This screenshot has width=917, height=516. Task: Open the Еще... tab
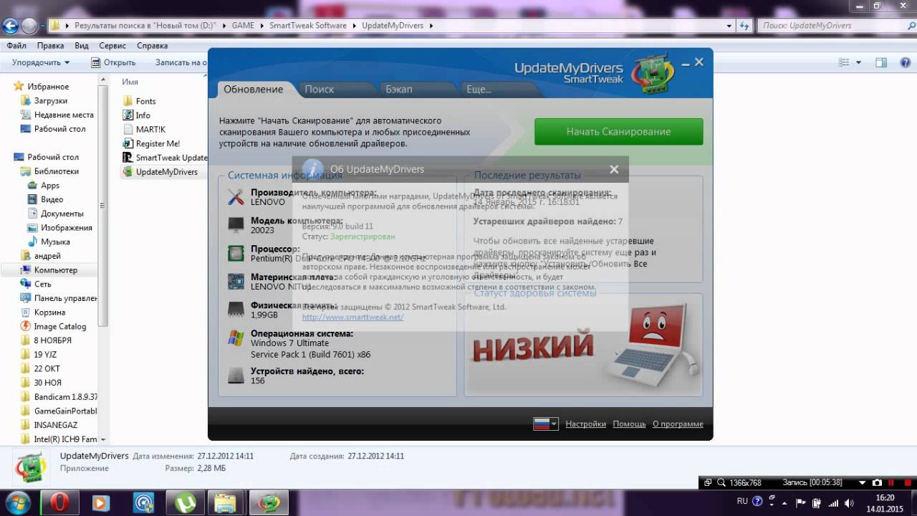[x=479, y=90]
